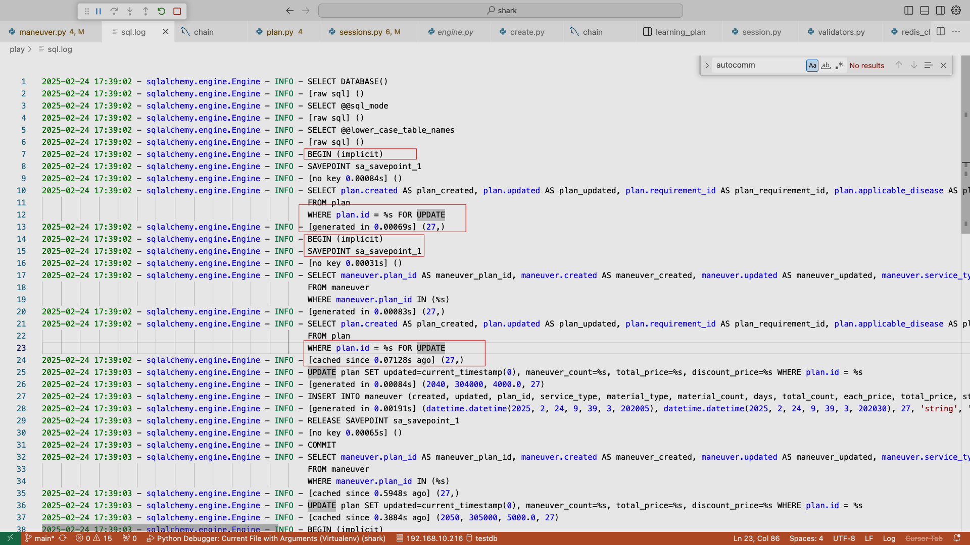Change file encoding via 'UTF-8'

tap(844, 538)
